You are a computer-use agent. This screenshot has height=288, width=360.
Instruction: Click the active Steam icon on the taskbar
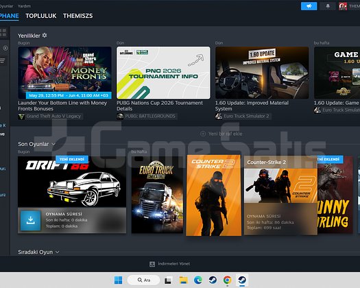(x=242, y=280)
